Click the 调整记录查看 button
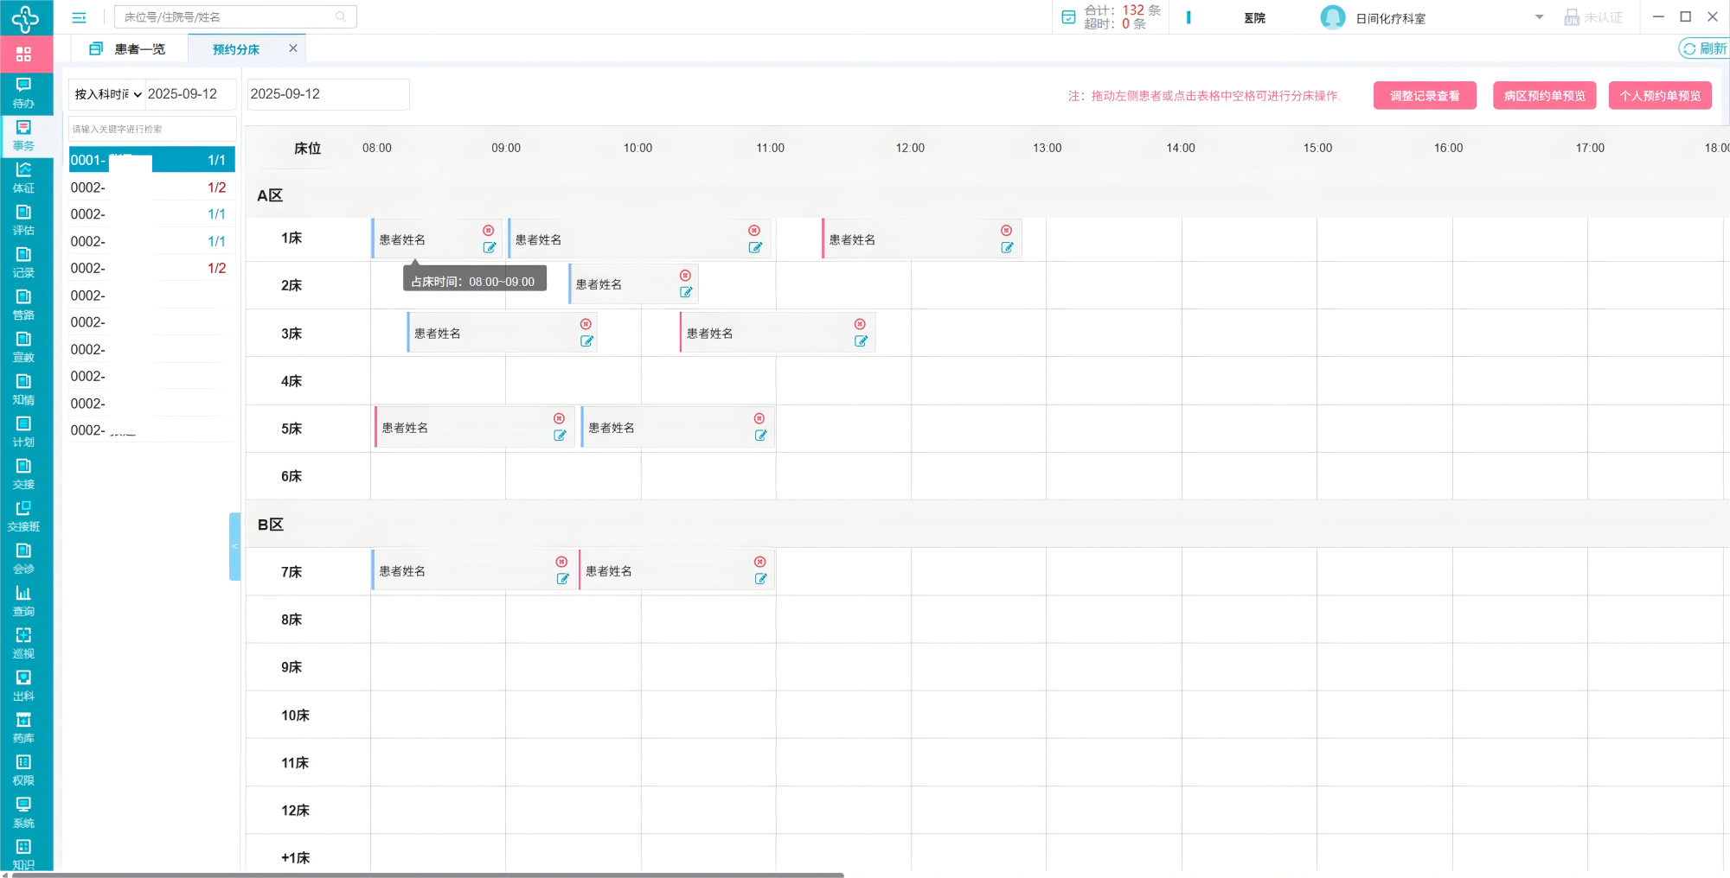 (x=1424, y=96)
